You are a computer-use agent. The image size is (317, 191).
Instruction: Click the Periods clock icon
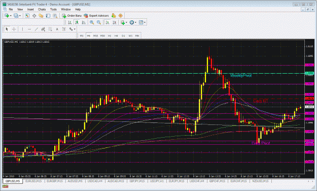click(x=131, y=22)
